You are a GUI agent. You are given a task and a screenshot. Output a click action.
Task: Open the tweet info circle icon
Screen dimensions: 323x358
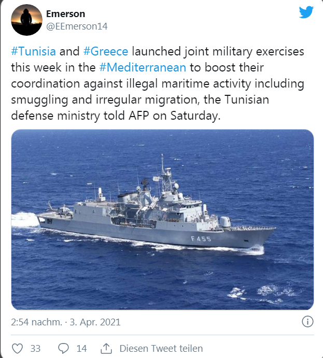(307, 322)
